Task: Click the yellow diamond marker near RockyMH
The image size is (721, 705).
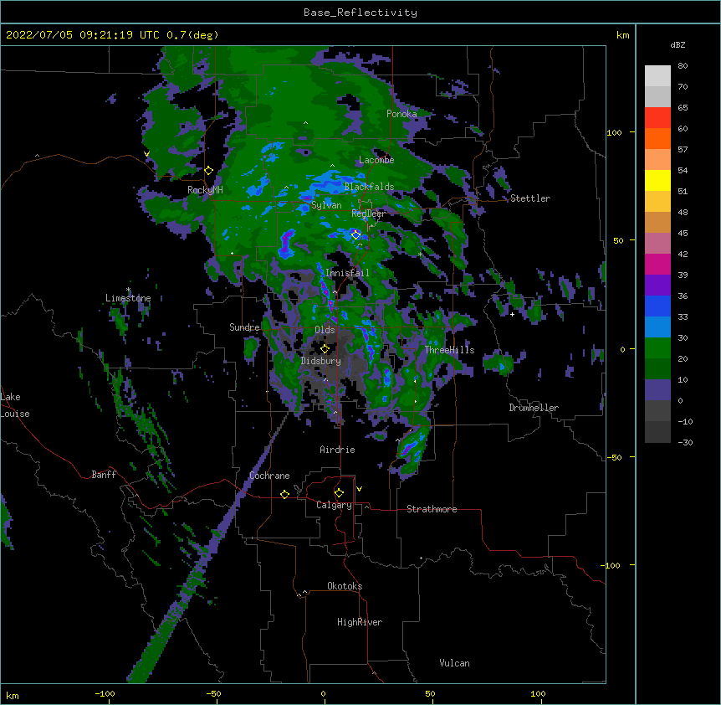Action: [208, 171]
